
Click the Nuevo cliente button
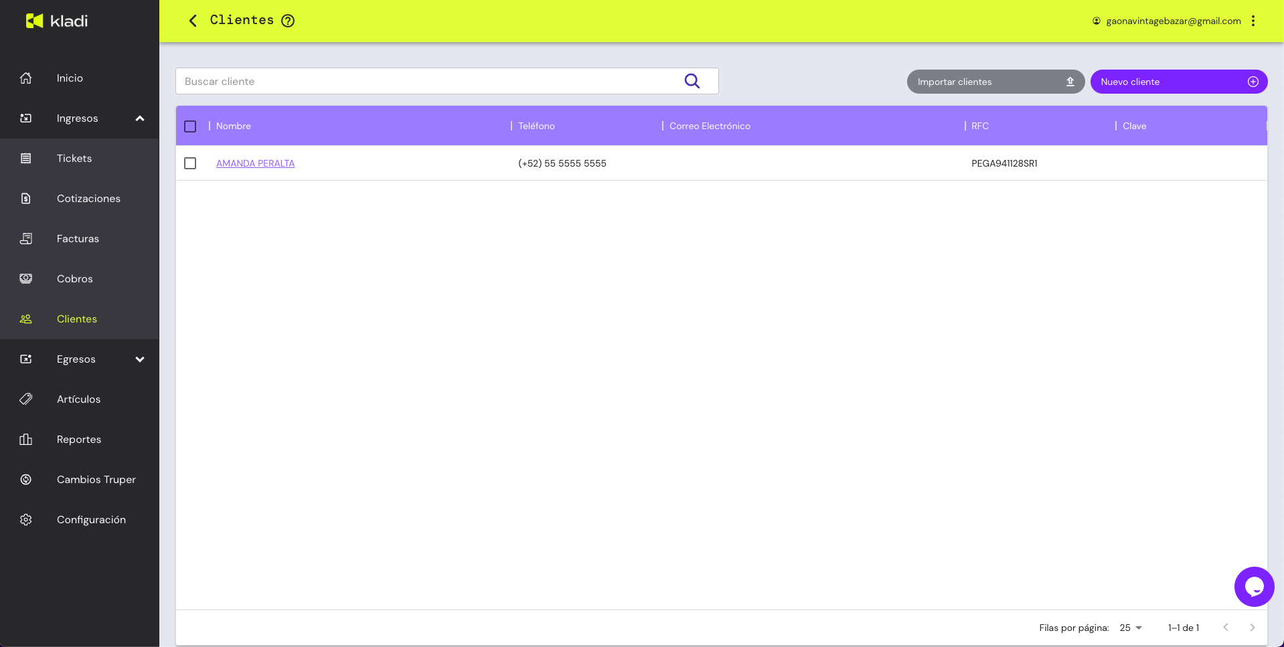(1178, 82)
